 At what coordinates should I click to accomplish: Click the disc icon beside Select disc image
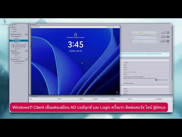(x=156, y=80)
